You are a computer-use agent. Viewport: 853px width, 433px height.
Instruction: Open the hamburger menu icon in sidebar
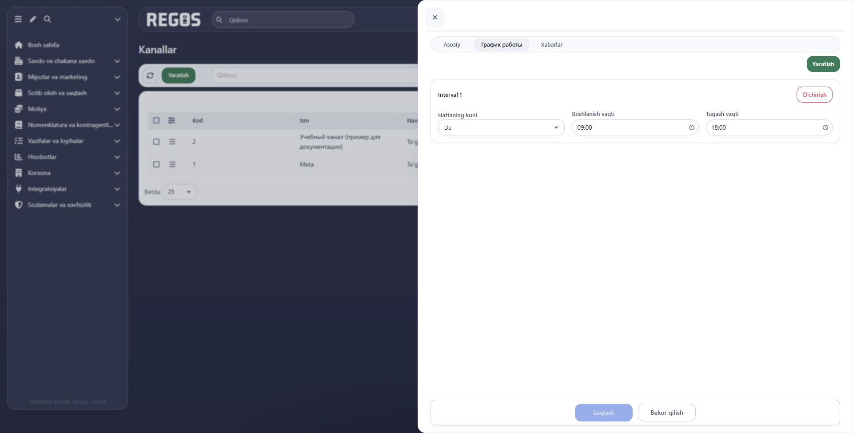coord(18,19)
